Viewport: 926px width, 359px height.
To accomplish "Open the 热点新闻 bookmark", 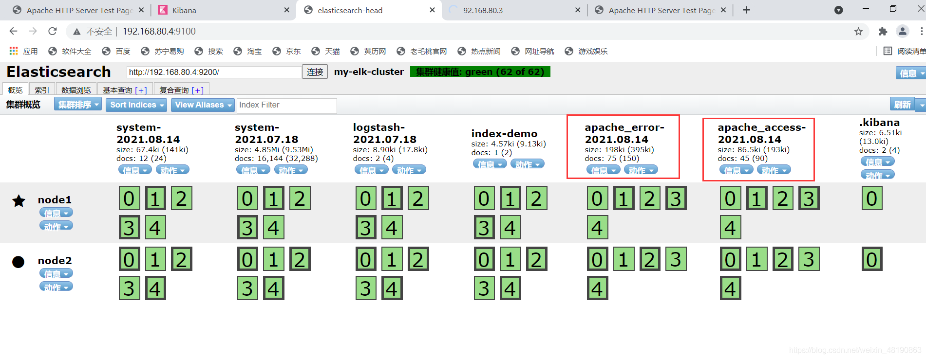I will pos(479,51).
